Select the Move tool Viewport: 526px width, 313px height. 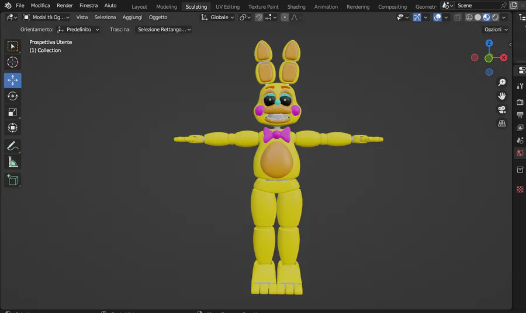coord(13,80)
